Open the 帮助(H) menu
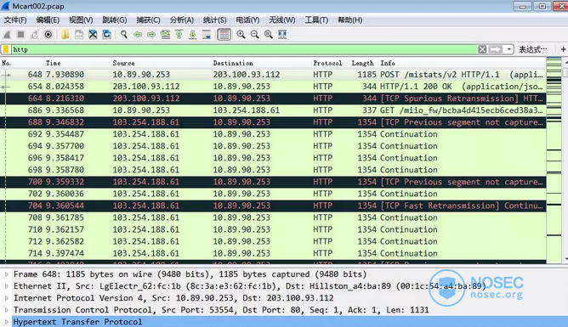This screenshot has height=327, width=568. point(350,20)
